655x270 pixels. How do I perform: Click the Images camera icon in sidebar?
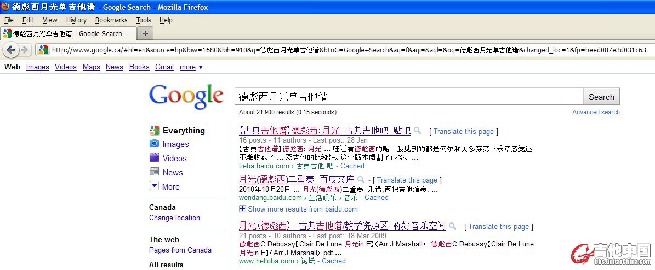(154, 144)
